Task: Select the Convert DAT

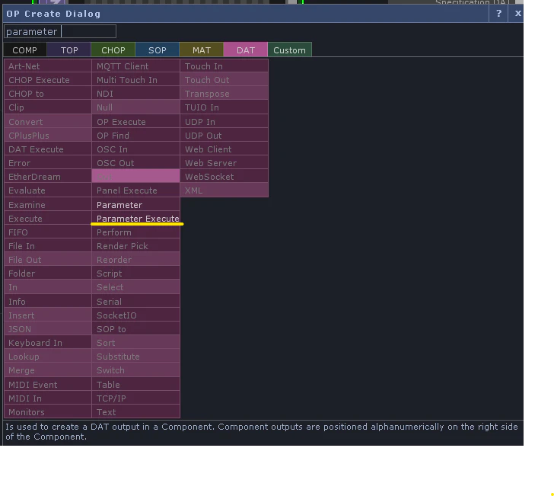Action: [x=48, y=122]
